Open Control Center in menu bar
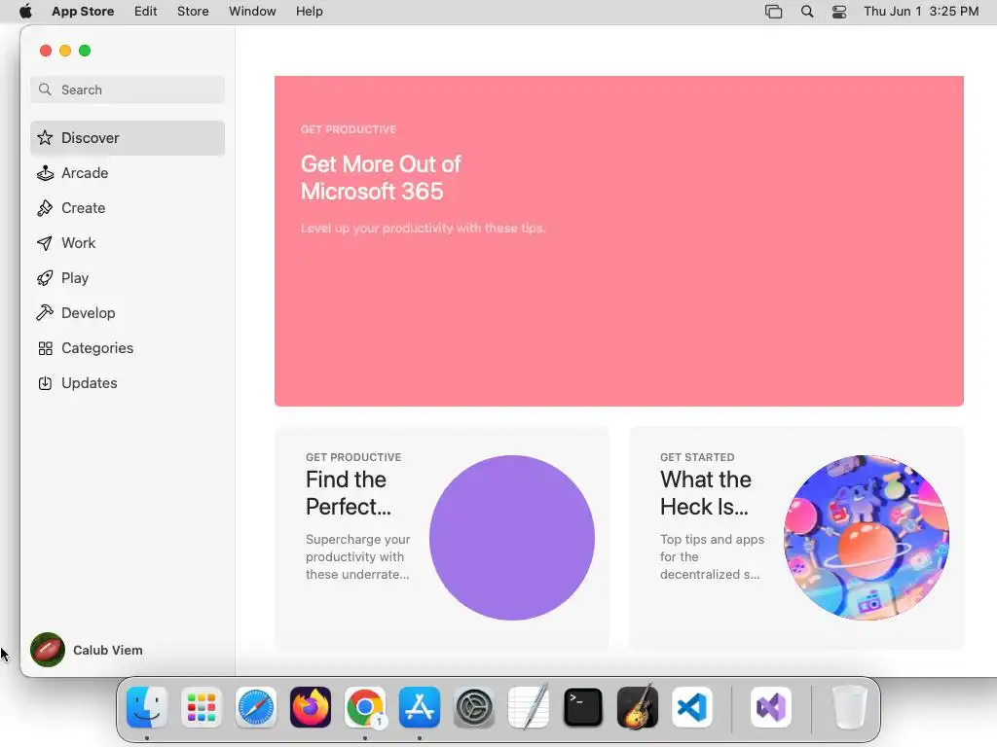997x747 pixels. point(839,12)
